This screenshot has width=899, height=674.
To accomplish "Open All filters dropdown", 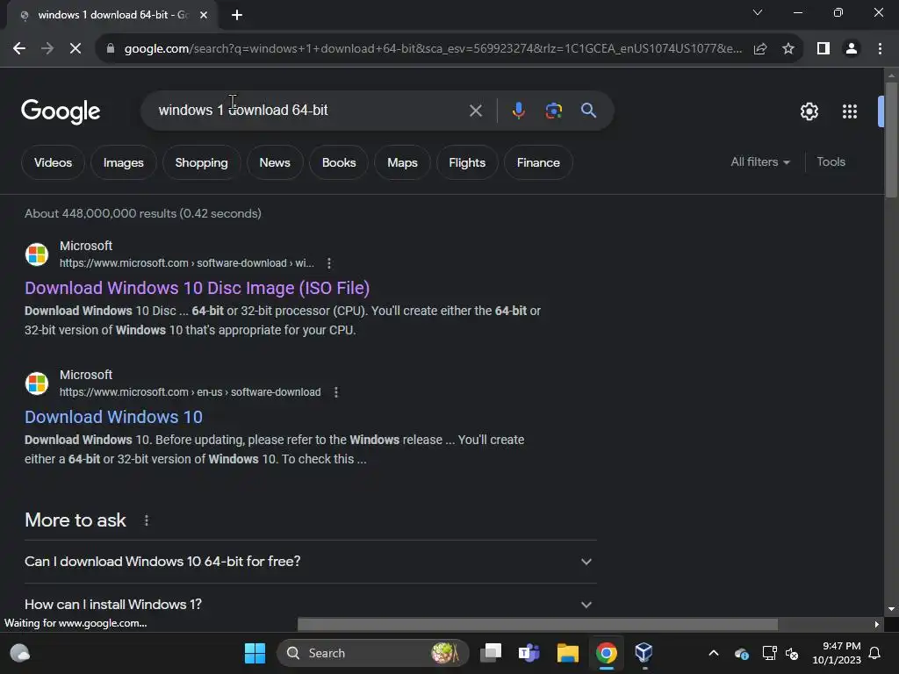I will [759, 162].
